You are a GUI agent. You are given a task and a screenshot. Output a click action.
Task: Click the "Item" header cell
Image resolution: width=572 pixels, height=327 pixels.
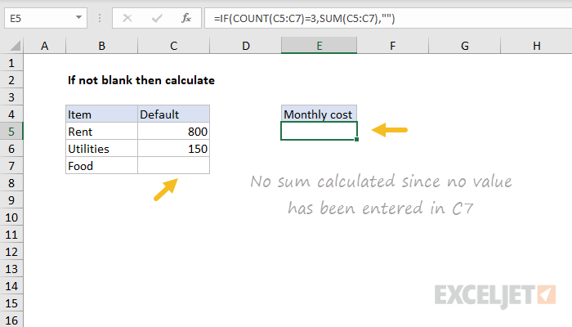pos(102,114)
